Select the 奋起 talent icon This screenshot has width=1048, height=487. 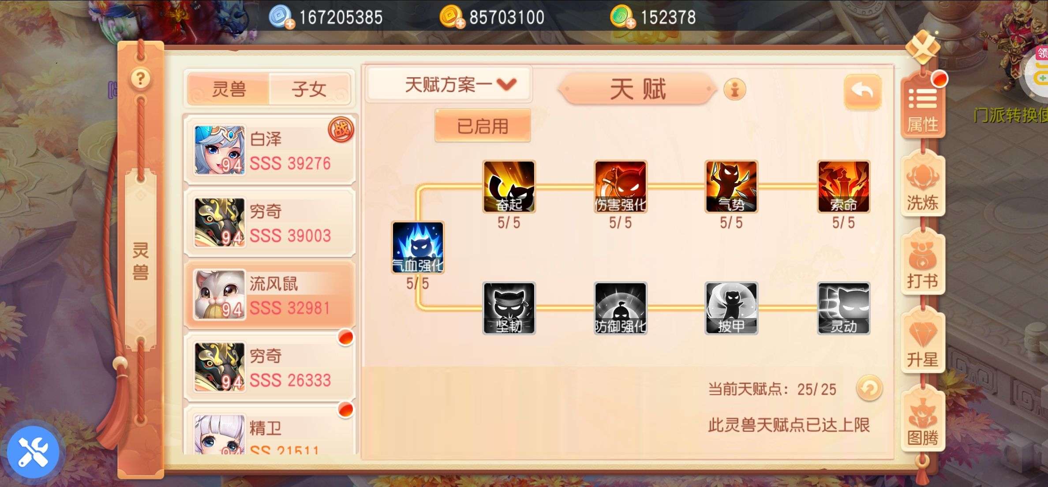point(509,187)
